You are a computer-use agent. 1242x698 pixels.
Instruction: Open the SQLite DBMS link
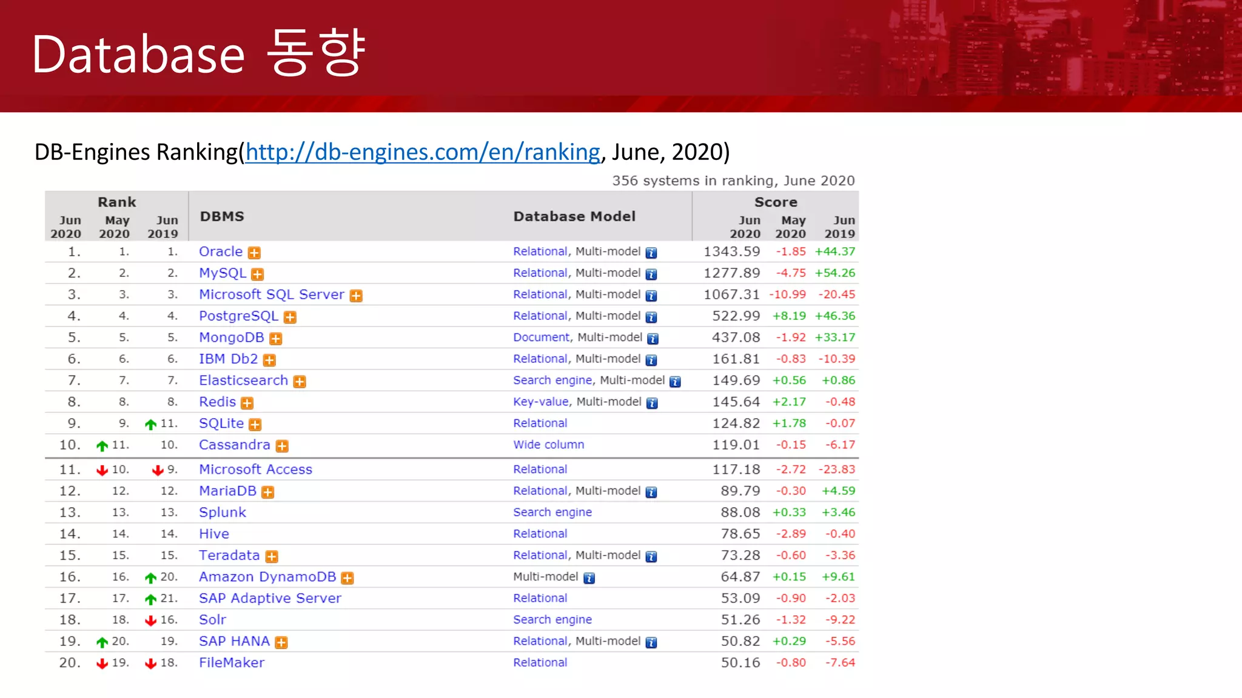coord(221,423)
